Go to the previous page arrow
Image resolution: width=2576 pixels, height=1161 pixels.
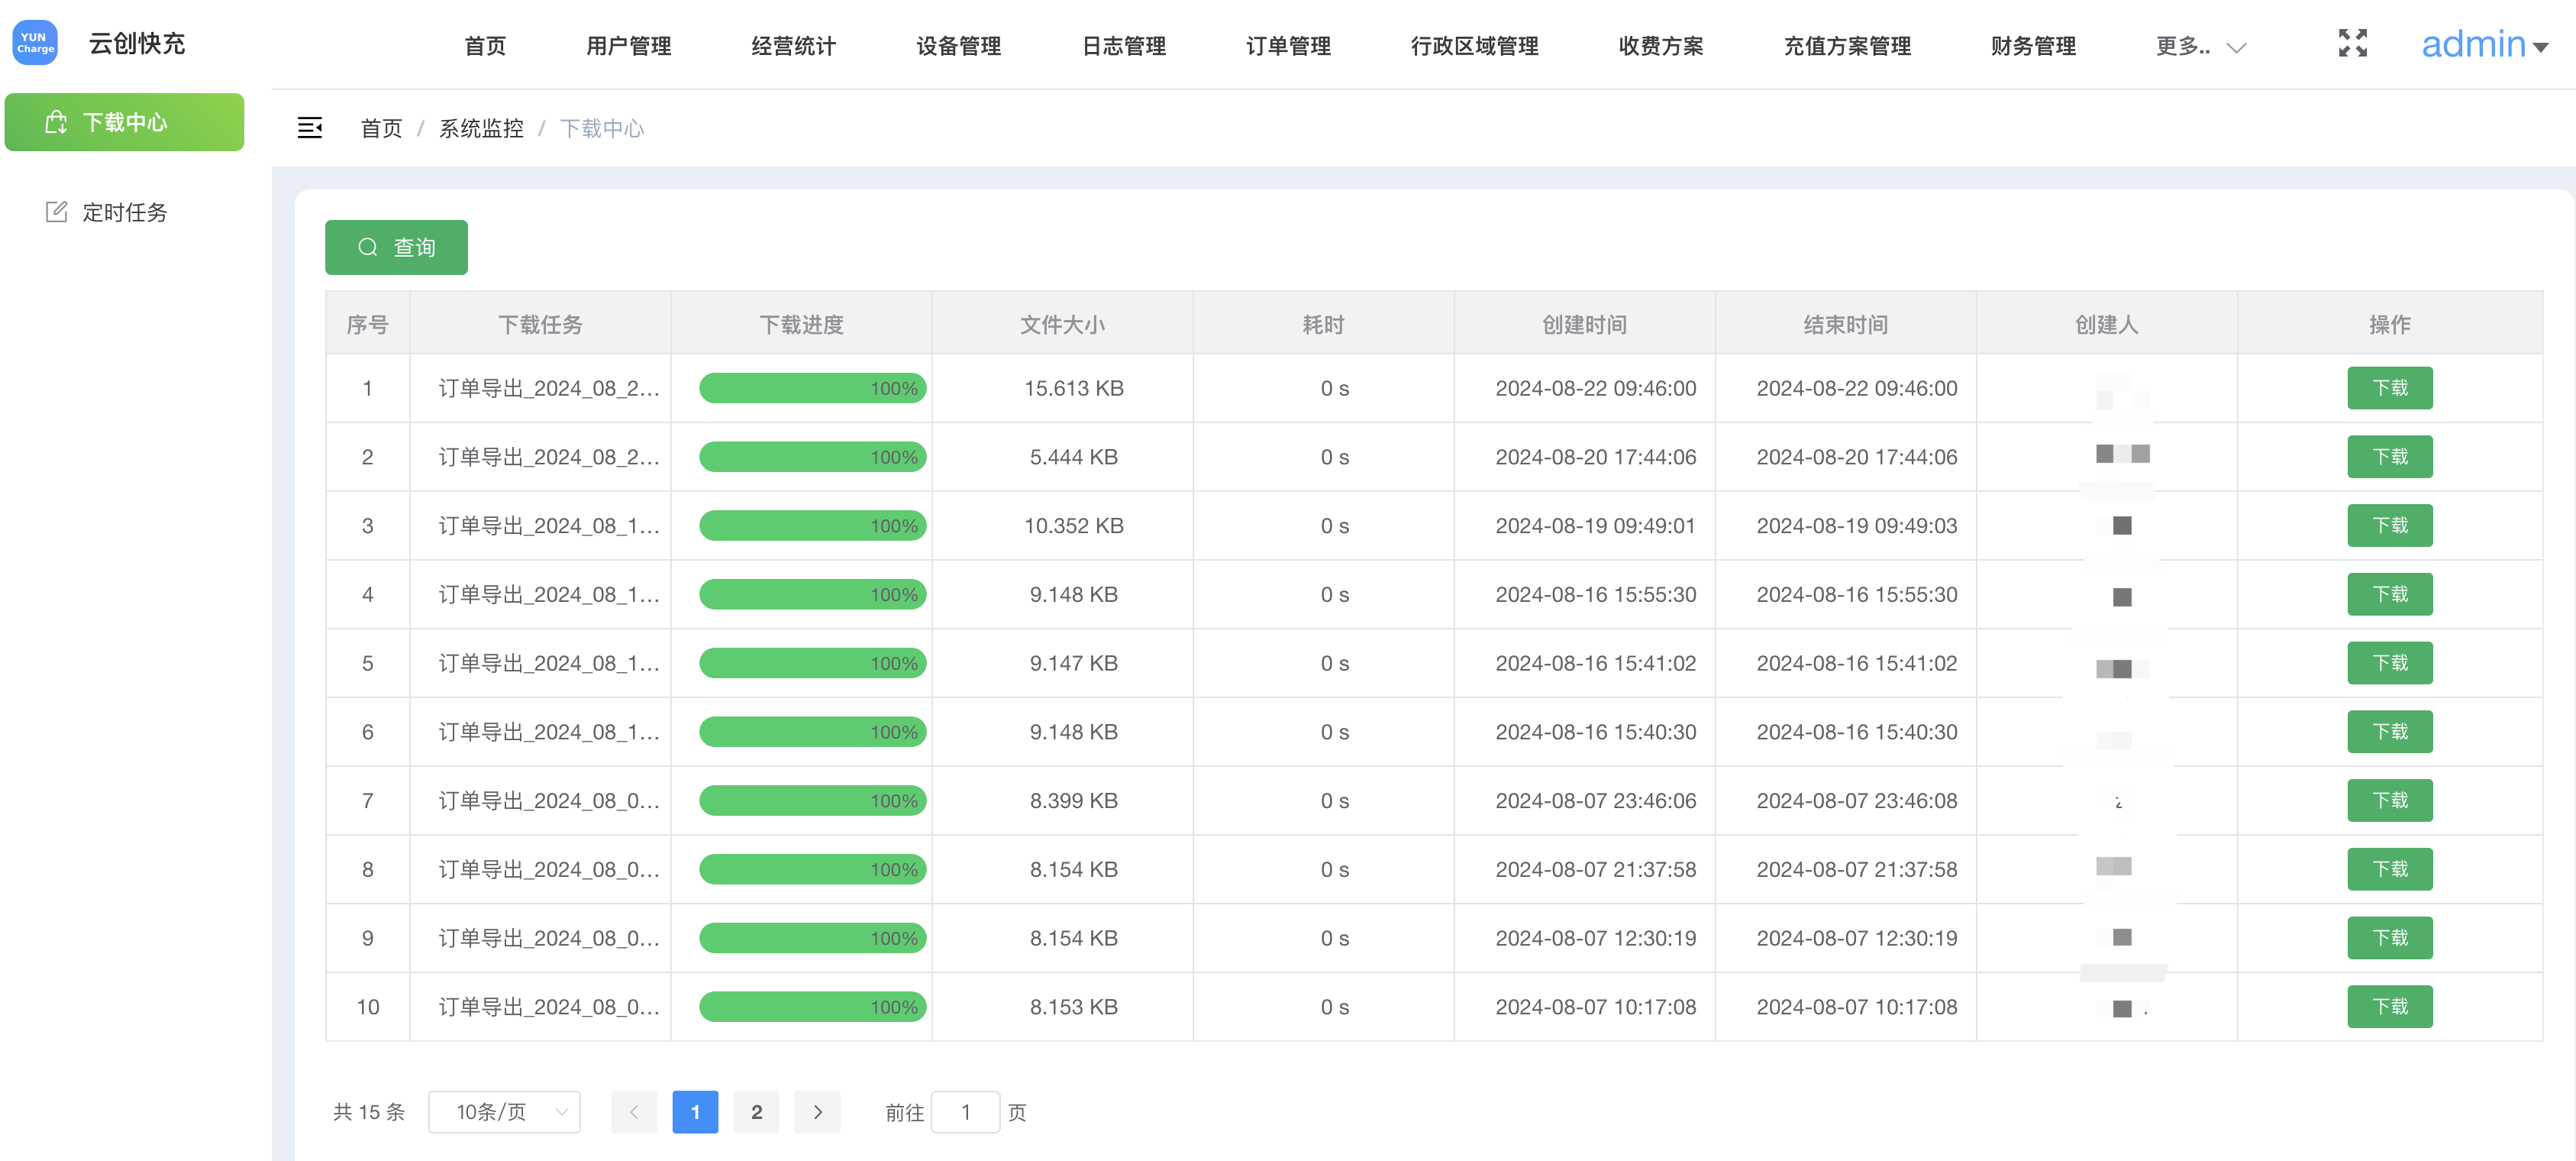point(634,1112)
